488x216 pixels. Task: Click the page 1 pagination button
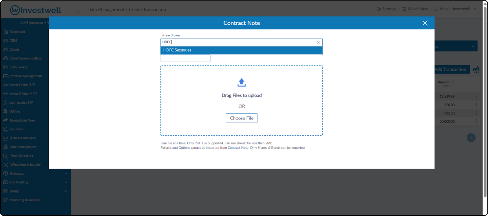(471, 138)
